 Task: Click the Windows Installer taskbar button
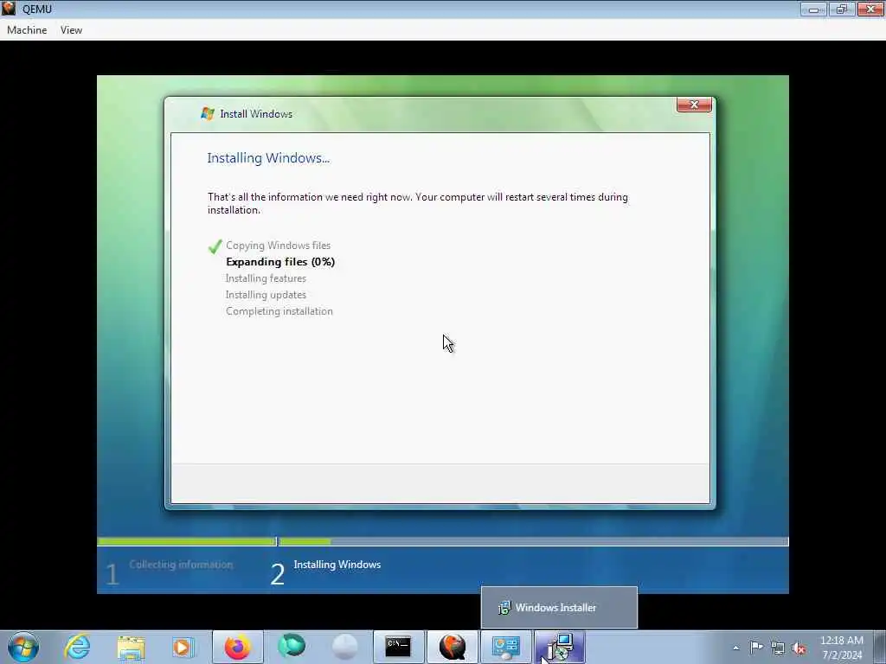(560, 647)
